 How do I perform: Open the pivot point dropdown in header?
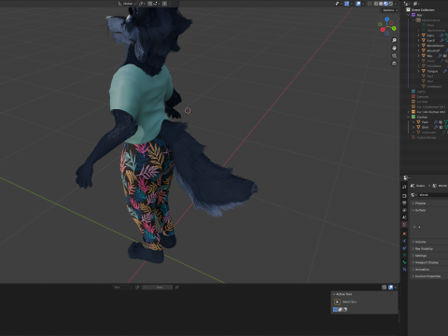click(142, 4)
